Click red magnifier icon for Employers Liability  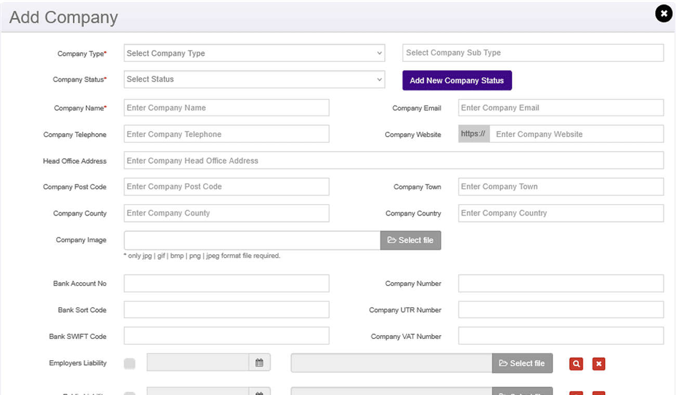click(576, 364)
